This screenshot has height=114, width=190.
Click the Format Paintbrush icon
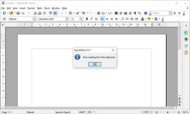tap(77, 13)
